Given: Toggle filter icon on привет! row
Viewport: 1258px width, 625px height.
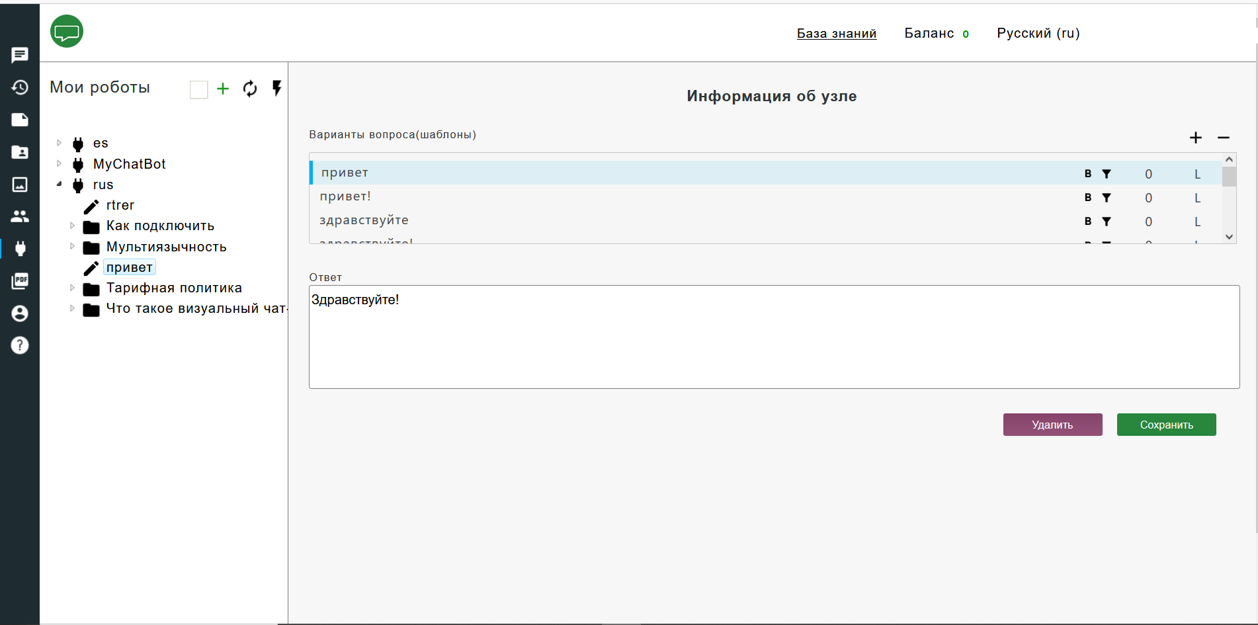Looking at the screenshot, I should point(1107,198).
